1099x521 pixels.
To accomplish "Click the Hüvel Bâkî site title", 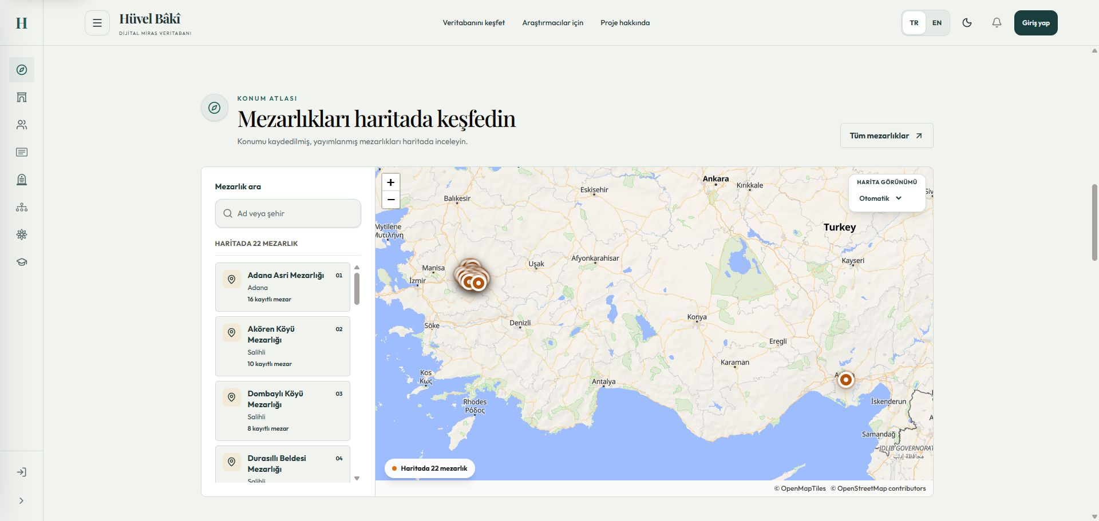I will tap(150, 19).
